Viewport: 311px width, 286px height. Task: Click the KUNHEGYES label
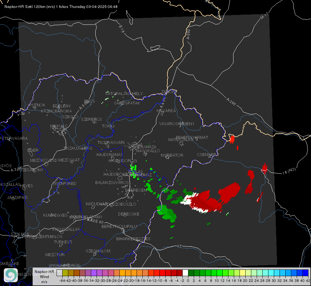tap(55, 215)
